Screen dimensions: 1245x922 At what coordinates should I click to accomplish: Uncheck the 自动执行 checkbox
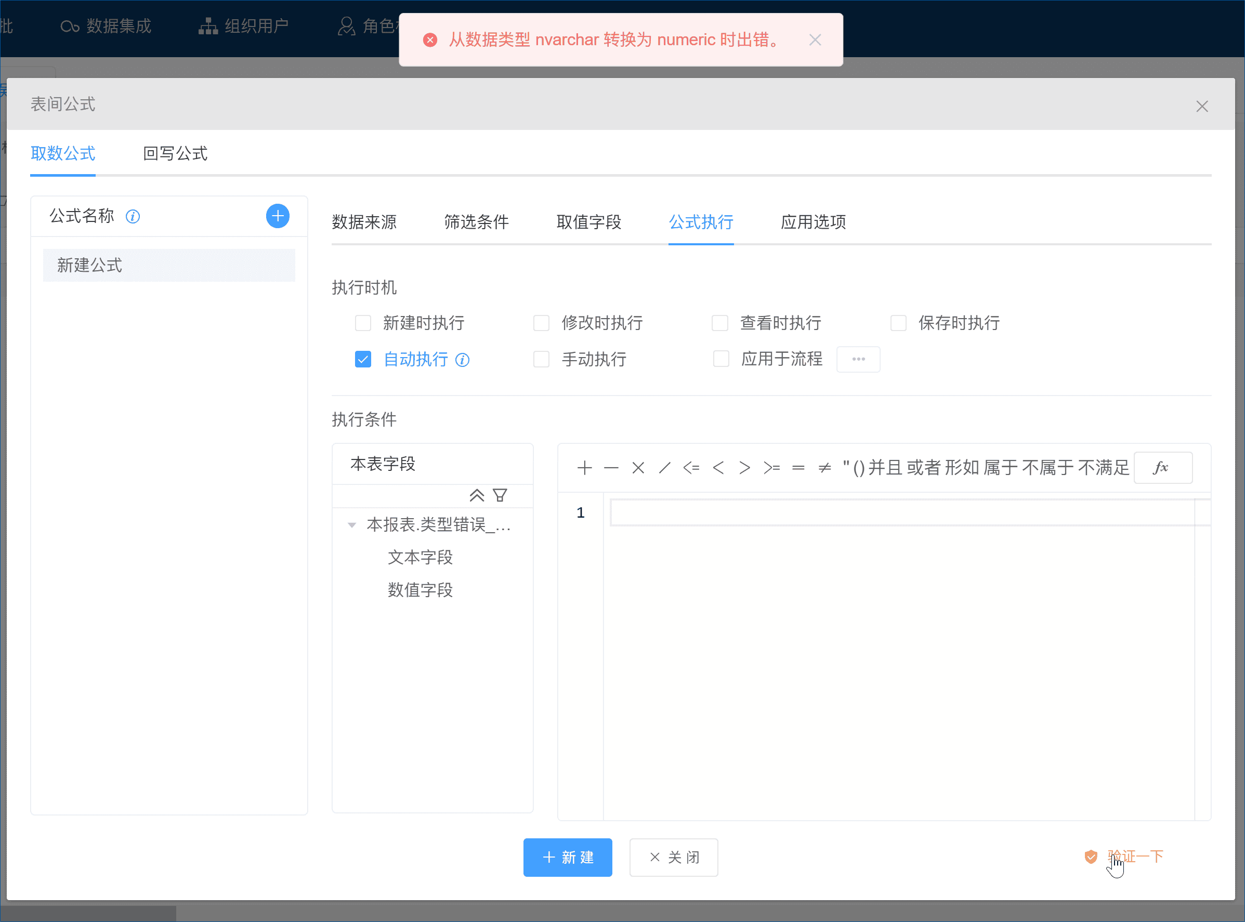click(x=363, y=359)
